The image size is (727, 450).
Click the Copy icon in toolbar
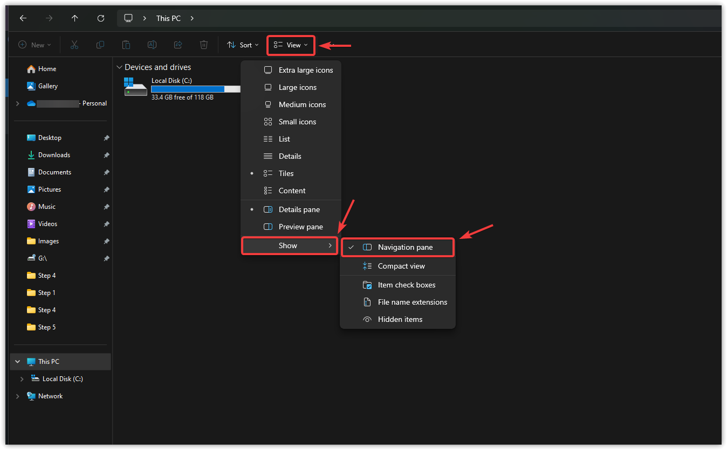click(x=100, y=45)
